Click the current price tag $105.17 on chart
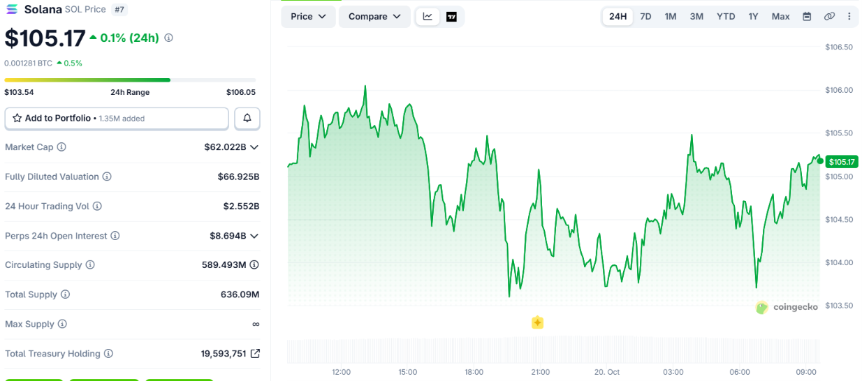Image resolution: width=862 pixels, height=381 pixels. click(x=842, y=162)
